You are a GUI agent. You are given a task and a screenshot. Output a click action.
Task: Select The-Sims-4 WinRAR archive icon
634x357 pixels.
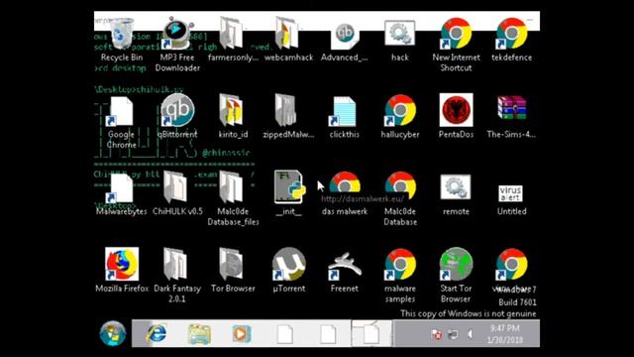(511, 108)
